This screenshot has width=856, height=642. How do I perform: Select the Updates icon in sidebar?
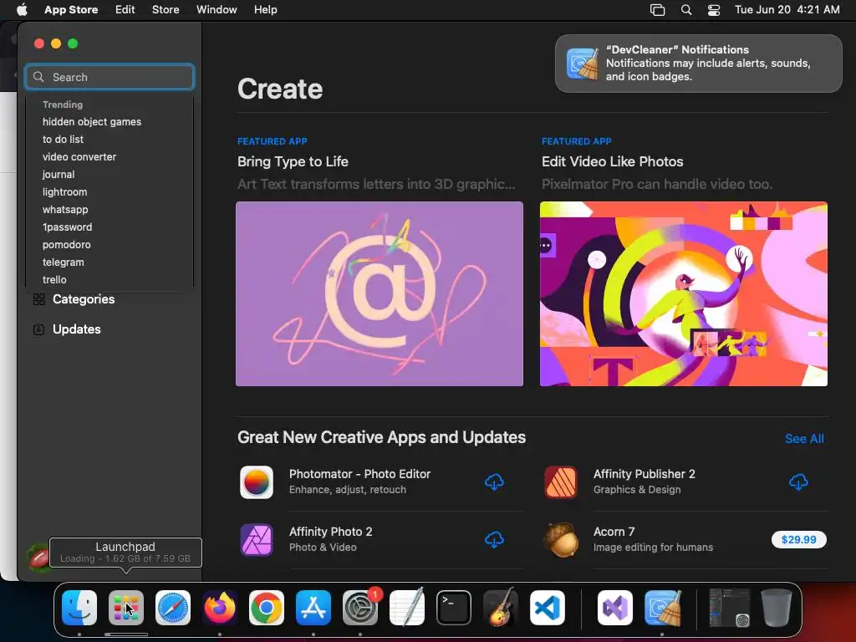38,329
